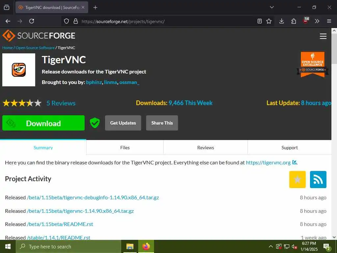The width and height of the screenshot is (337, 253).
Task: Click the sourceforge.net URL address field
Action: (168, 21)
